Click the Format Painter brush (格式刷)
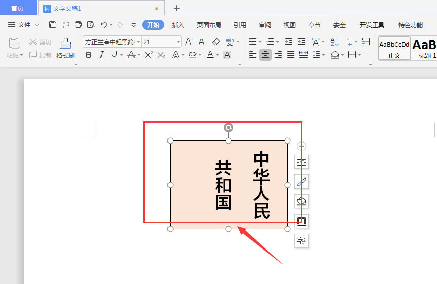 click(65, 48)
